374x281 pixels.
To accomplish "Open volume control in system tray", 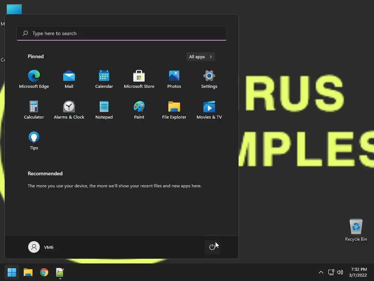I will [340, 272].
